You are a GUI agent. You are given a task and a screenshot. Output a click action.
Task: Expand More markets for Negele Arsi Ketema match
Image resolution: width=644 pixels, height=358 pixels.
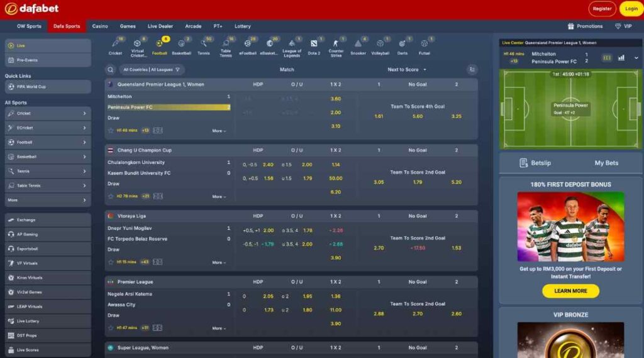pyautogui.click(x=219, y=328)
